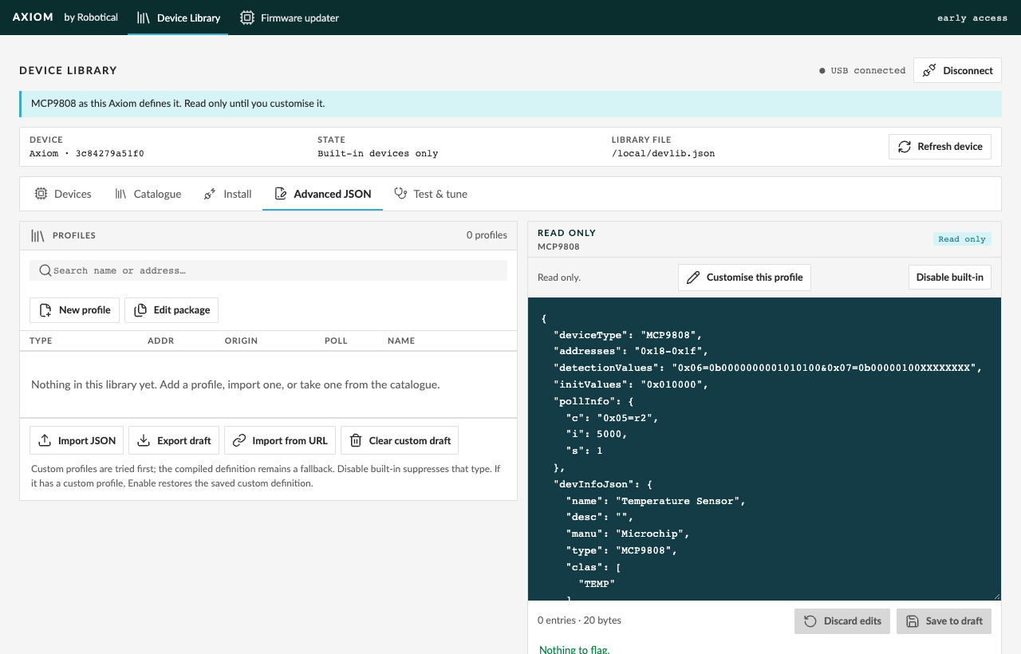Click the Edit package copy icon
This screenshot has height=654, width=1021.
[x=140, y=310]
